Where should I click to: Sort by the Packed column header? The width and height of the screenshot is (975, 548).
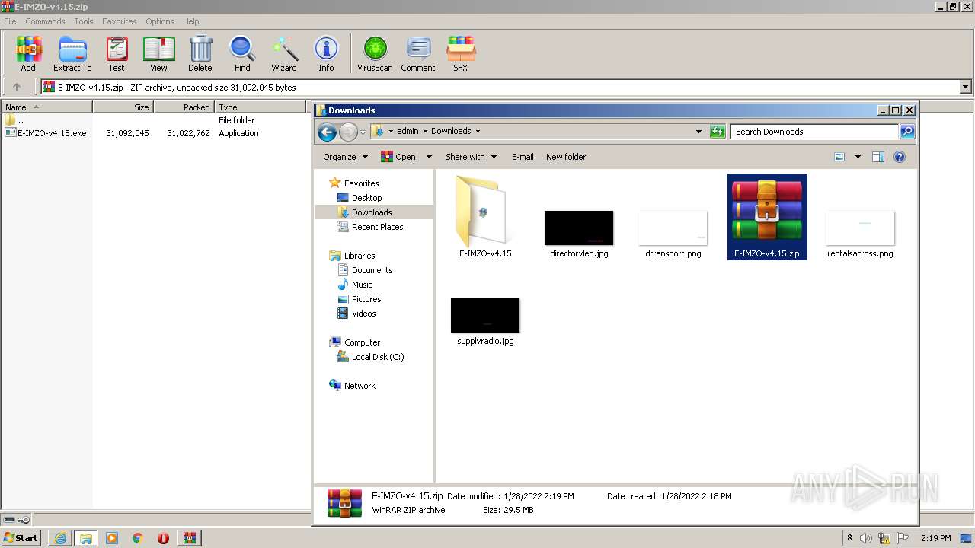[184, 107]
